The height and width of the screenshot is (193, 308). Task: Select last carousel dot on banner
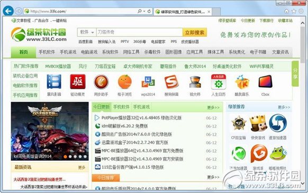[85, 157]
